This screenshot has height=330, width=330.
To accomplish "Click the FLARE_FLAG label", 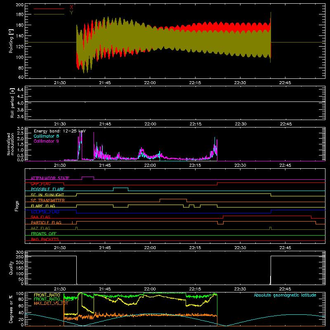I will [43, 206].
